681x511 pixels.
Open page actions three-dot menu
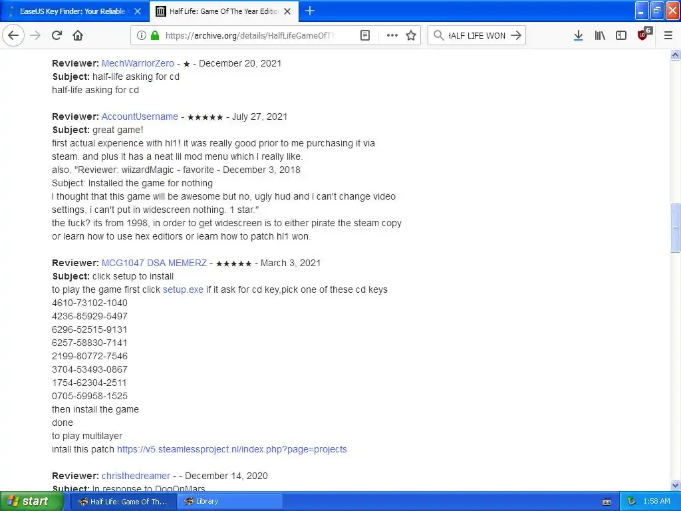pos(392,35)
